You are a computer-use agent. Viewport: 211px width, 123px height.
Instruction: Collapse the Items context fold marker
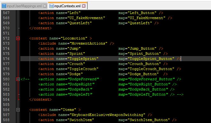click(x=18, y=110)
